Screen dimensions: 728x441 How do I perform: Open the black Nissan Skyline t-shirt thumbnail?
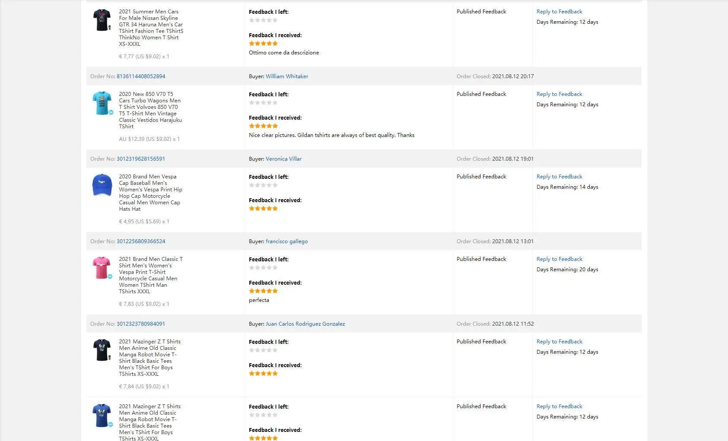102,20
